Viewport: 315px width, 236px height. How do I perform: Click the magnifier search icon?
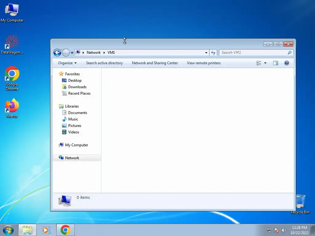289,53
